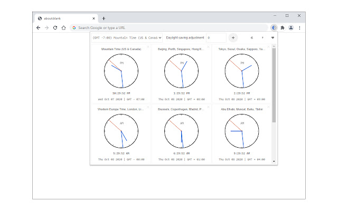Minimize the Chrome window
Viewport: 338px width, 211px height.
point(275,15)
